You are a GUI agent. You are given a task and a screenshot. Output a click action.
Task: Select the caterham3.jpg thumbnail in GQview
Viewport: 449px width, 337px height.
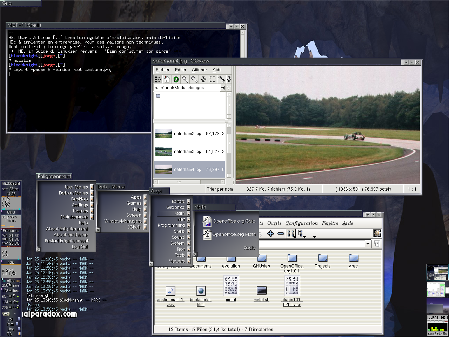pos(164,152)
